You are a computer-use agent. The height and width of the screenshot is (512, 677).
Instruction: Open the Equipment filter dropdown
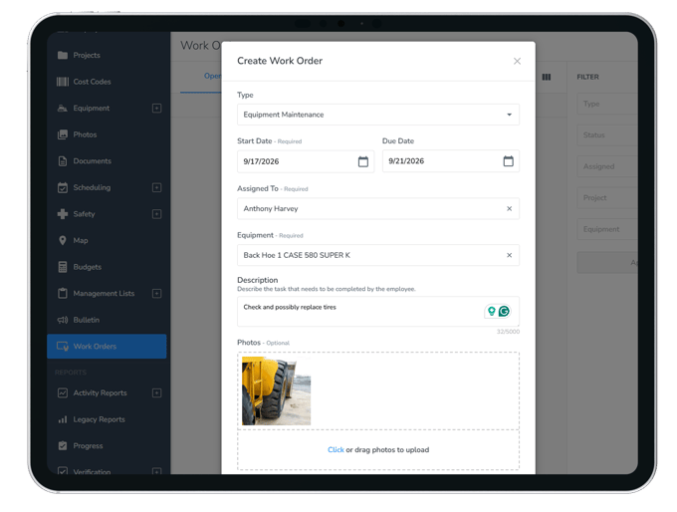(607, 229)
